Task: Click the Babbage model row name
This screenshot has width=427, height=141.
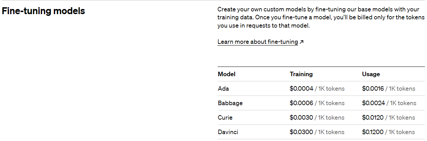Action: 230,103
